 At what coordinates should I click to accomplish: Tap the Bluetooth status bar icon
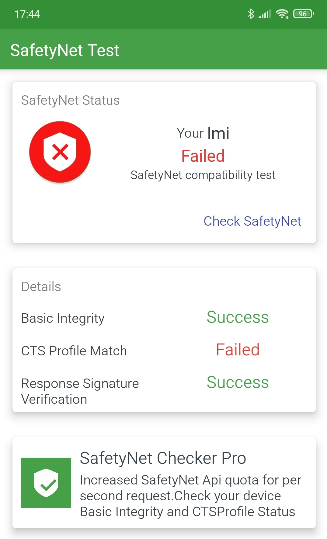coord(251,14)
